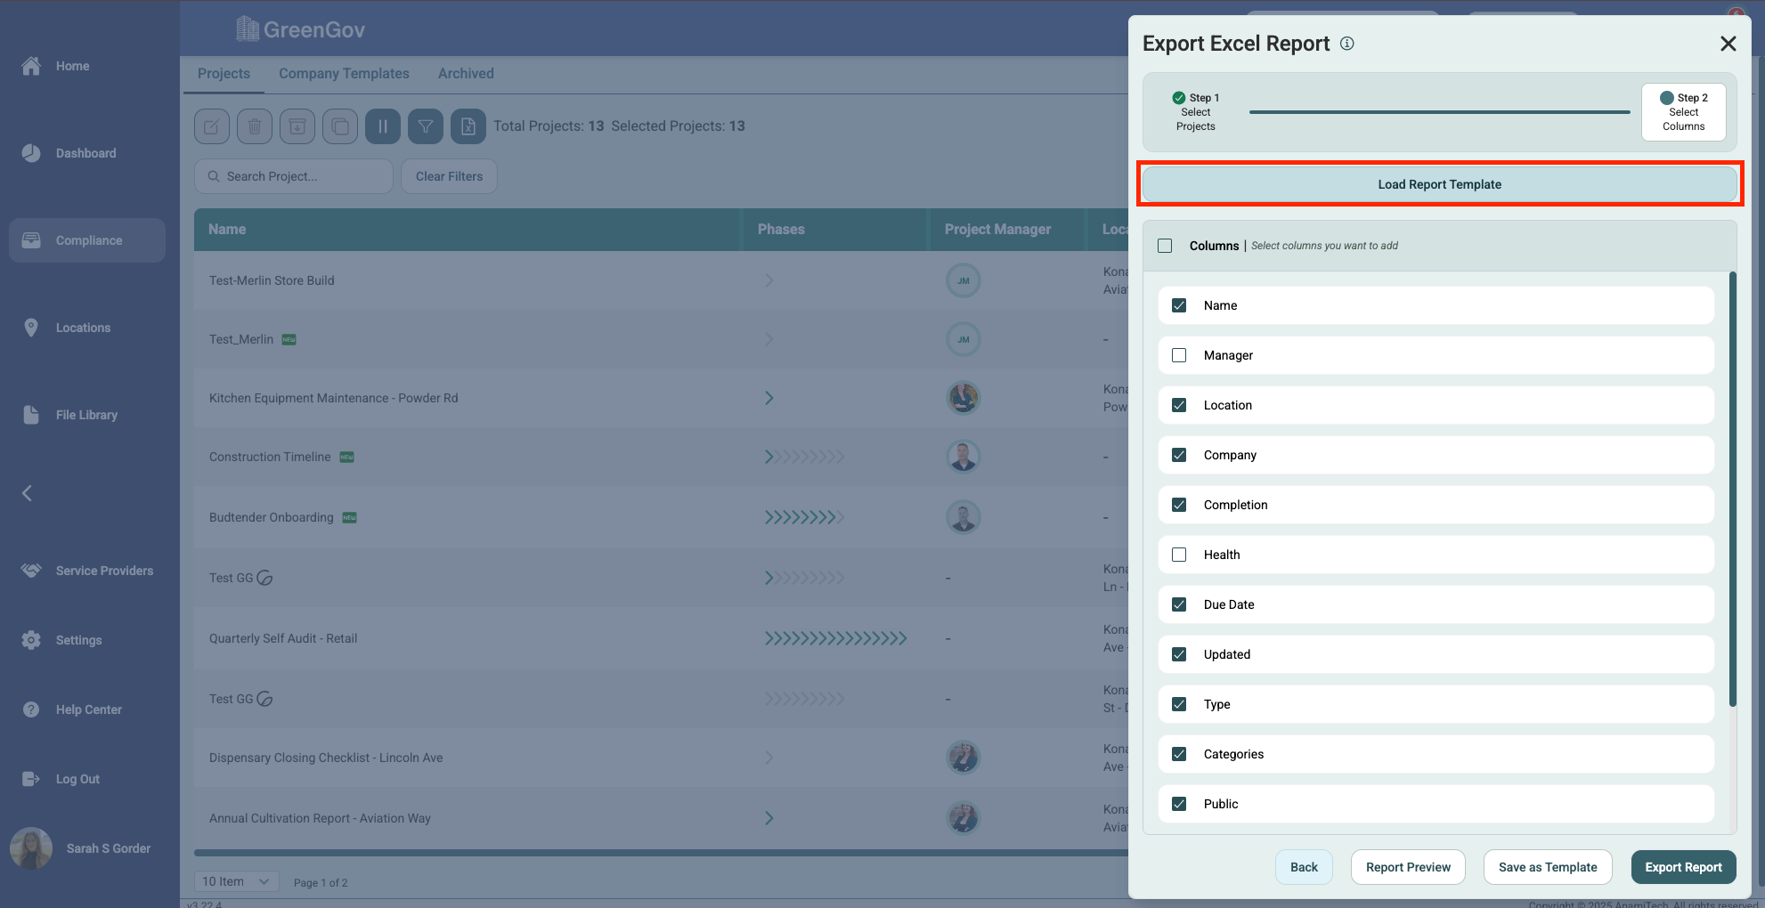
Task: Click the trash delete icon in toolbar
Action: tap(255, 126)
